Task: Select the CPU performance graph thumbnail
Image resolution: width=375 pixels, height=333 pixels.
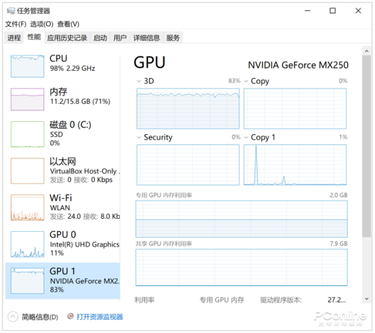Action: pyautogui.click(x=27, y=66)
